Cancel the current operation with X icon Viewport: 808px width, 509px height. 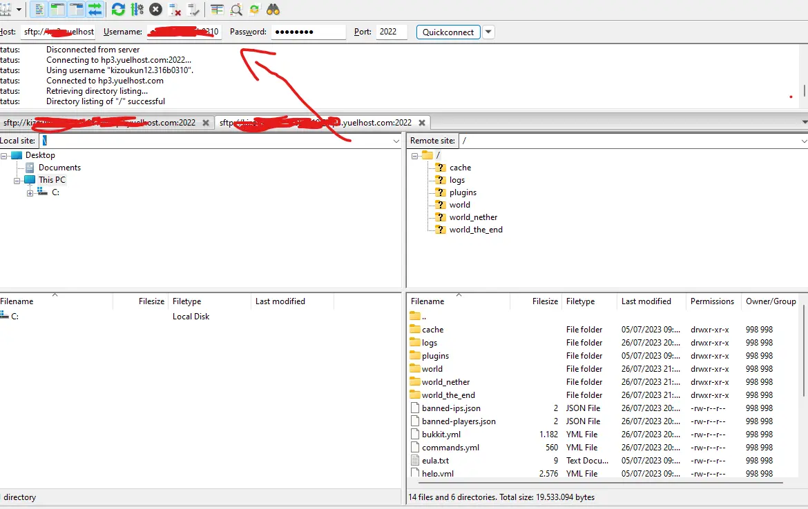[x=156, y=10]
